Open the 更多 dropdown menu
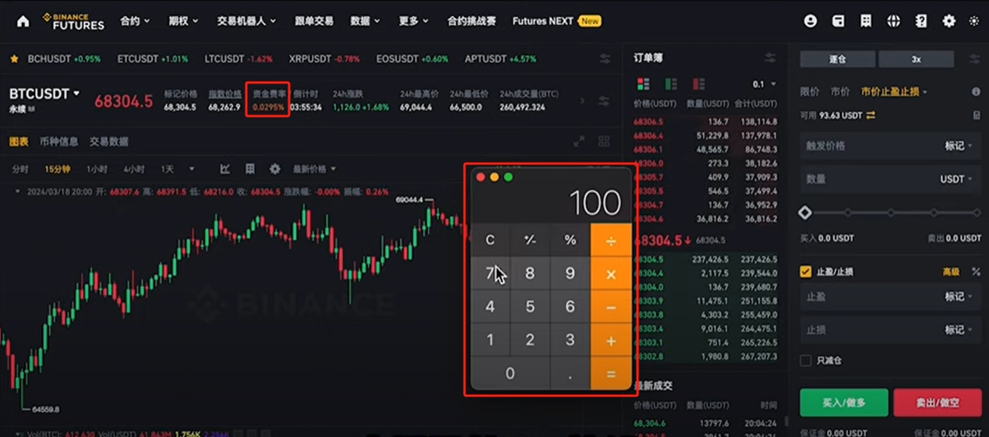The height and width of the screenshot is (437, 989). (x=413, y=21)
